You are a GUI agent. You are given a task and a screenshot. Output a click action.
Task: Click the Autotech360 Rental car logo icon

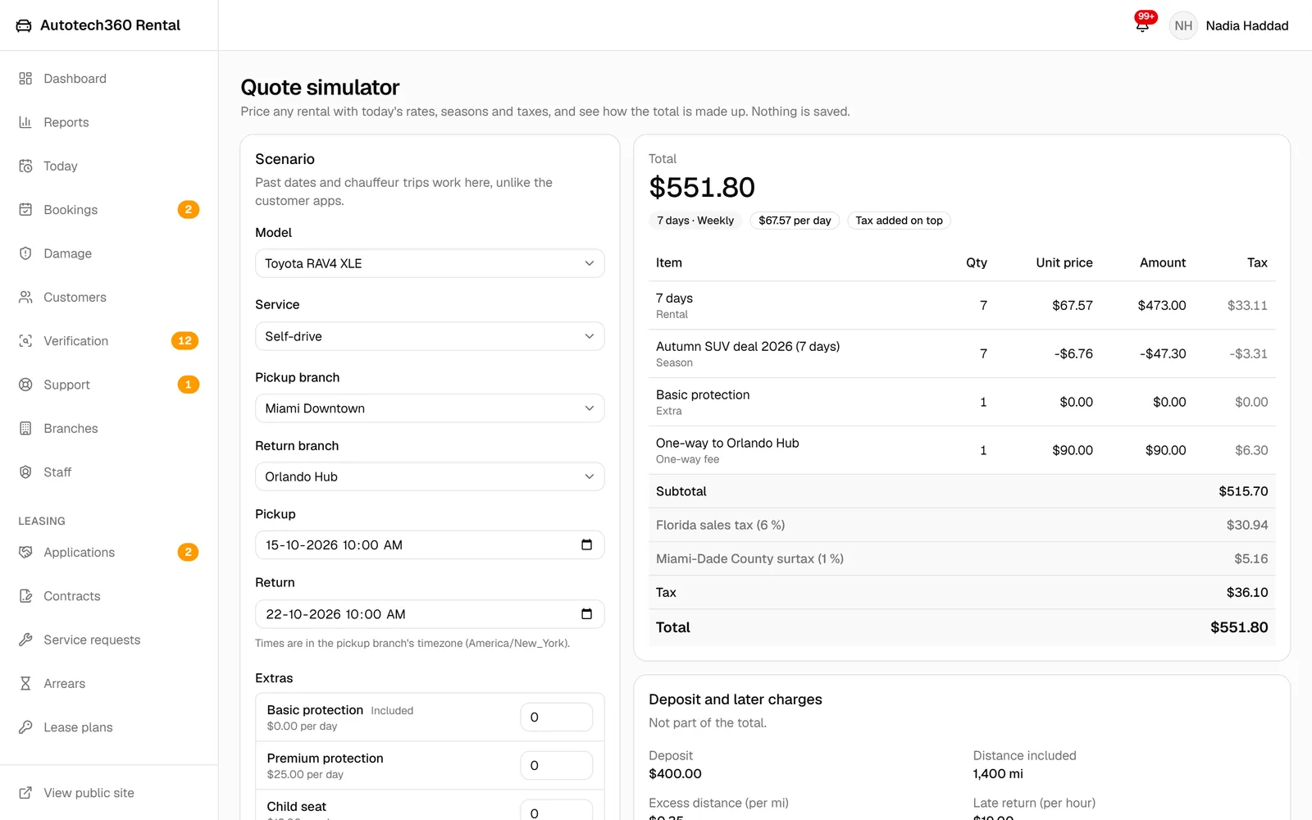coord(24,25)
